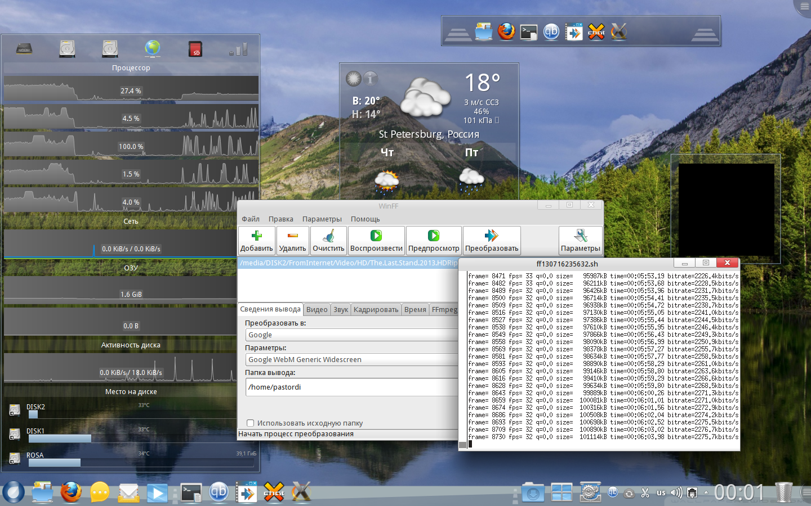This screenshot has height=506, width=811.
Task: Open the Преобразовать в dropdown showing Google
Action: (352, 335)
